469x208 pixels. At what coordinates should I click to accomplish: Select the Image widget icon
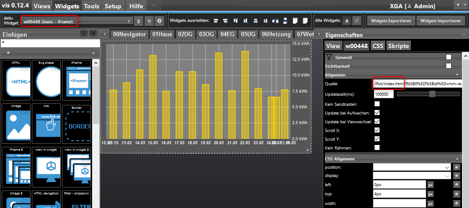[x=16, y=124]
